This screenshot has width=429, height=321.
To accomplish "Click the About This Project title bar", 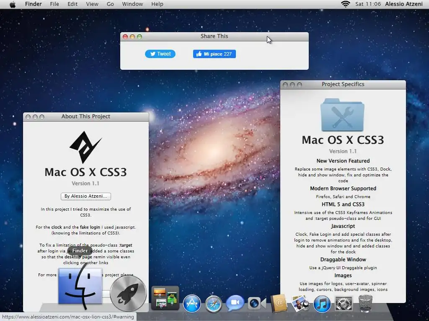I will click(86, 117).
